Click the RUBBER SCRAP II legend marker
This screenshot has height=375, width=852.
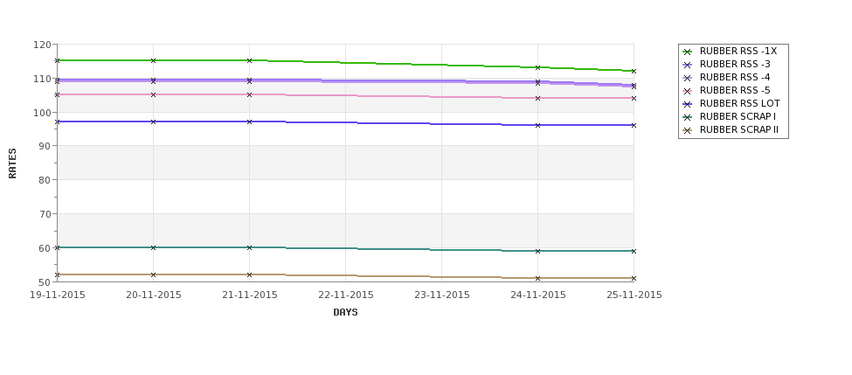coord(688,130)
